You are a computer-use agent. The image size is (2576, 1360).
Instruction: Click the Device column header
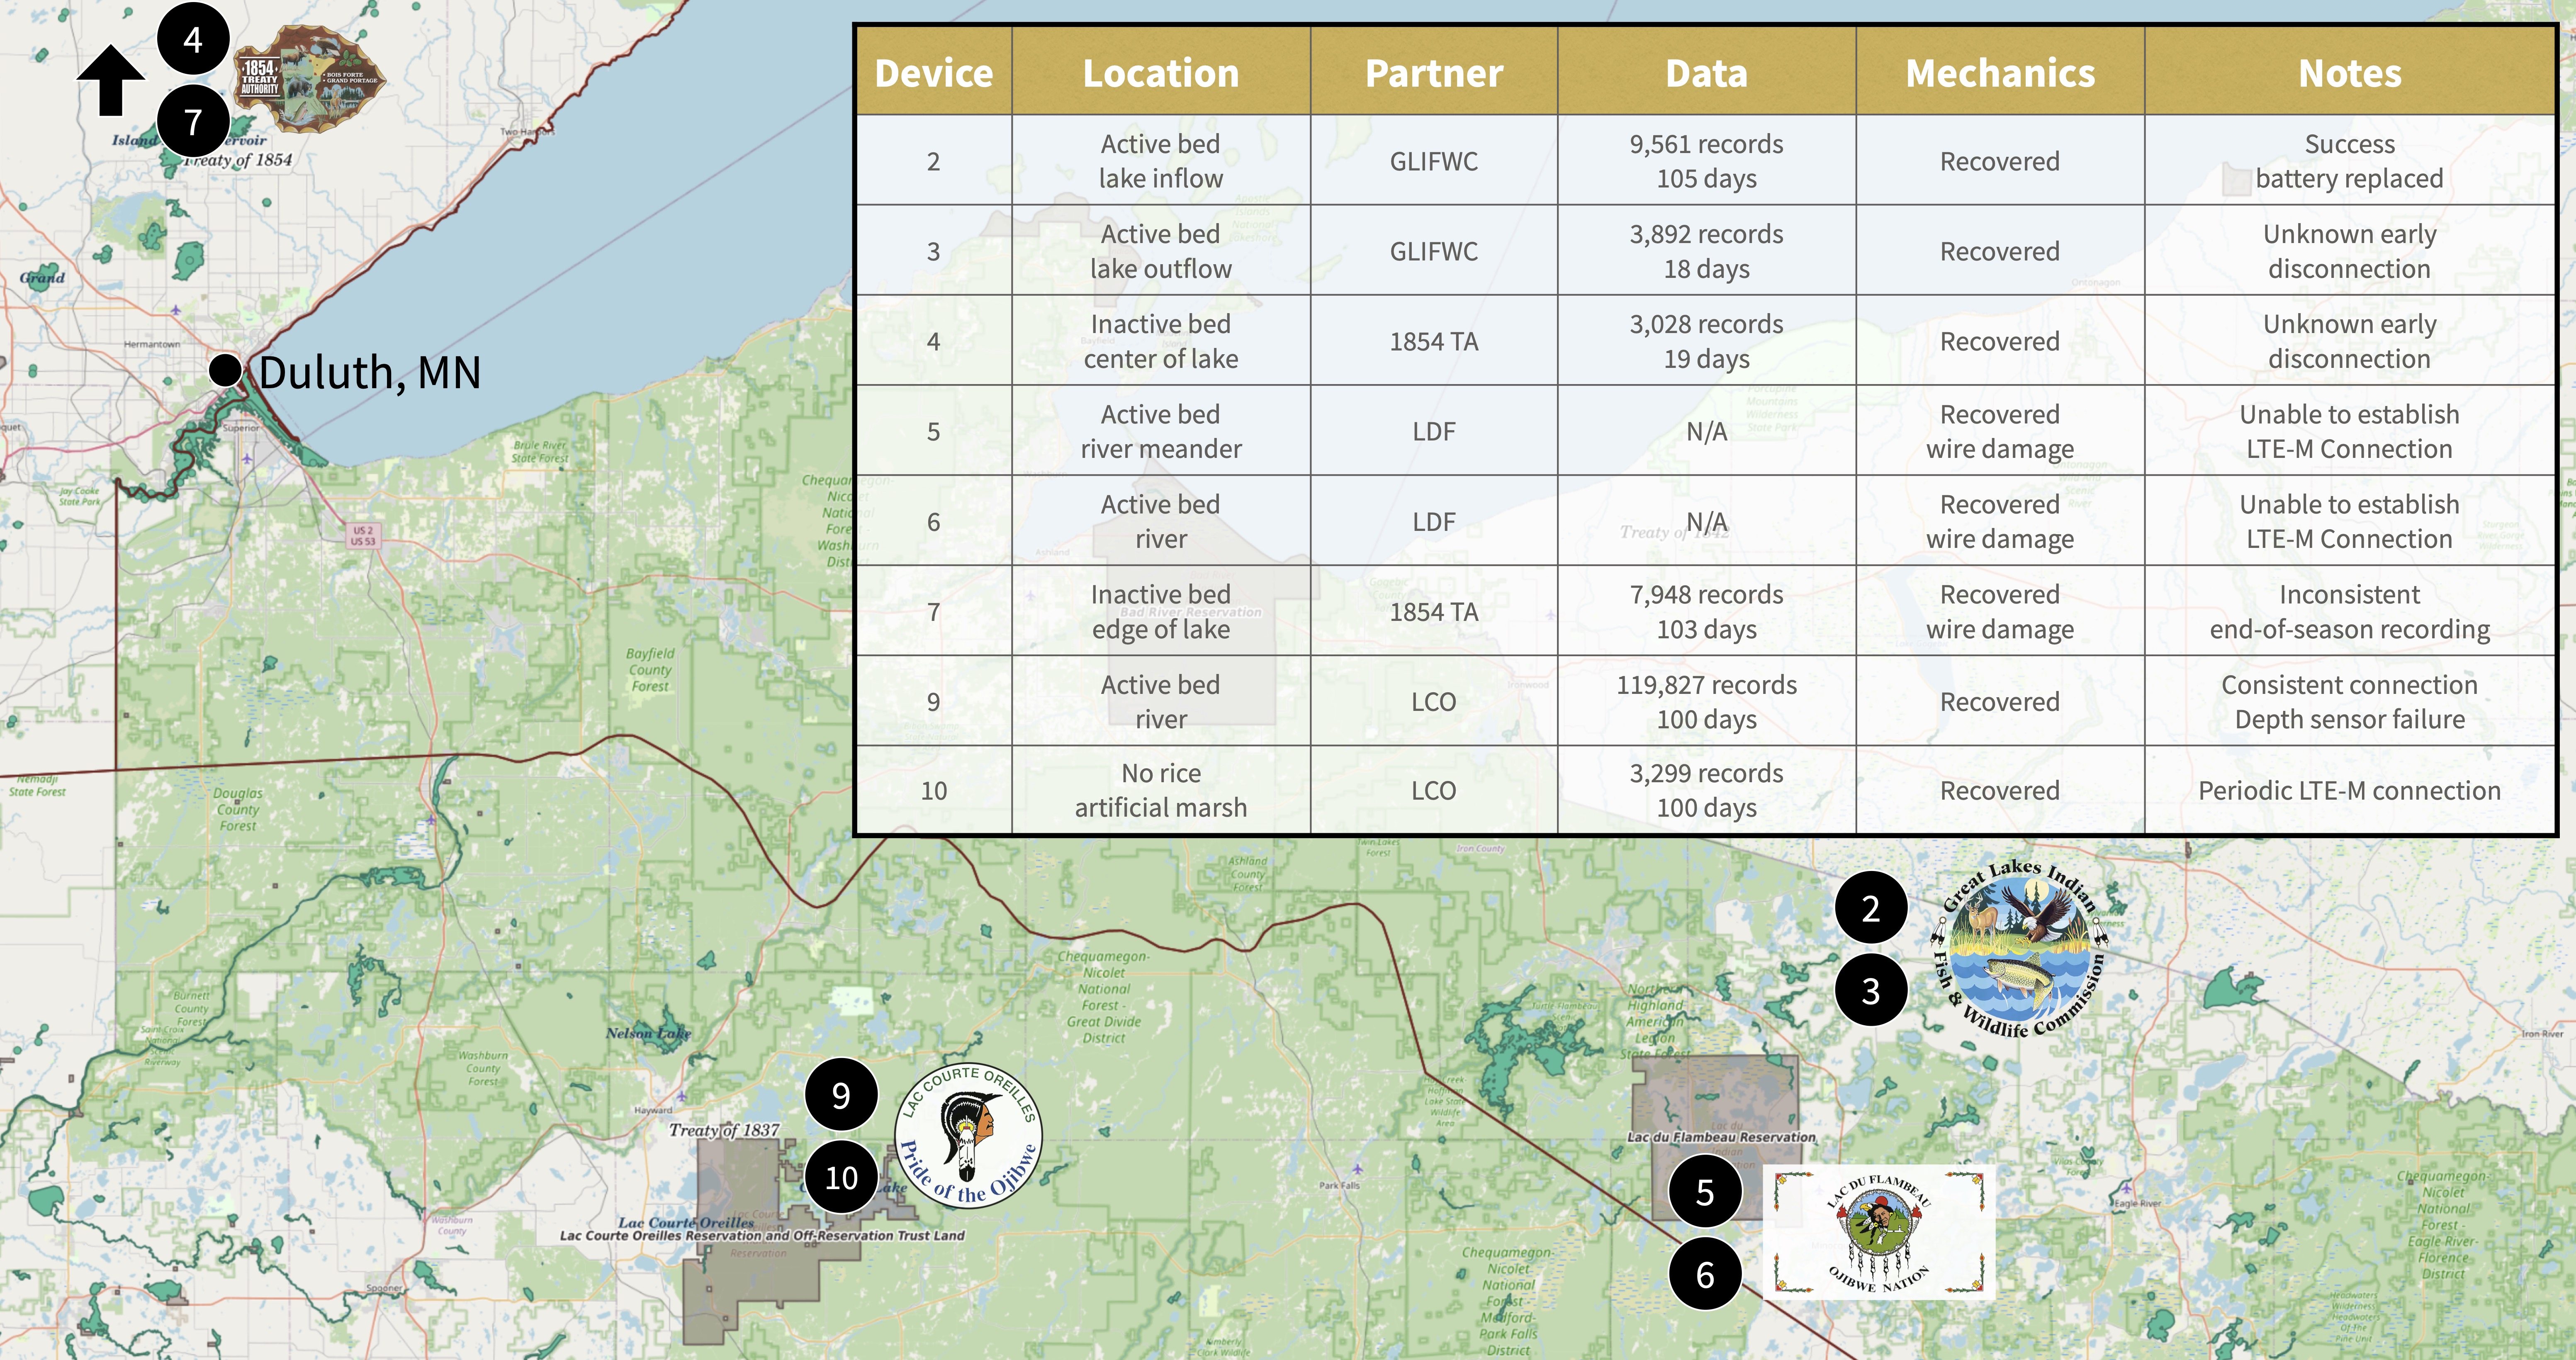(x=933, y=72)
